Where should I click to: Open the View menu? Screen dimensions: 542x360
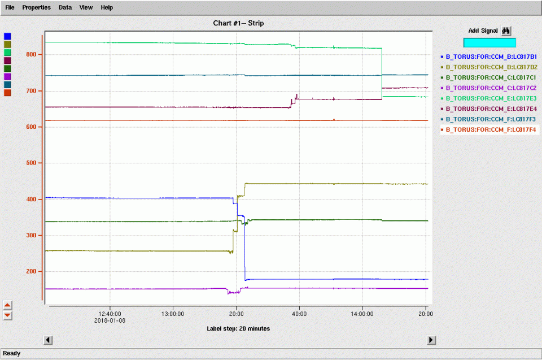click(86, 7)
